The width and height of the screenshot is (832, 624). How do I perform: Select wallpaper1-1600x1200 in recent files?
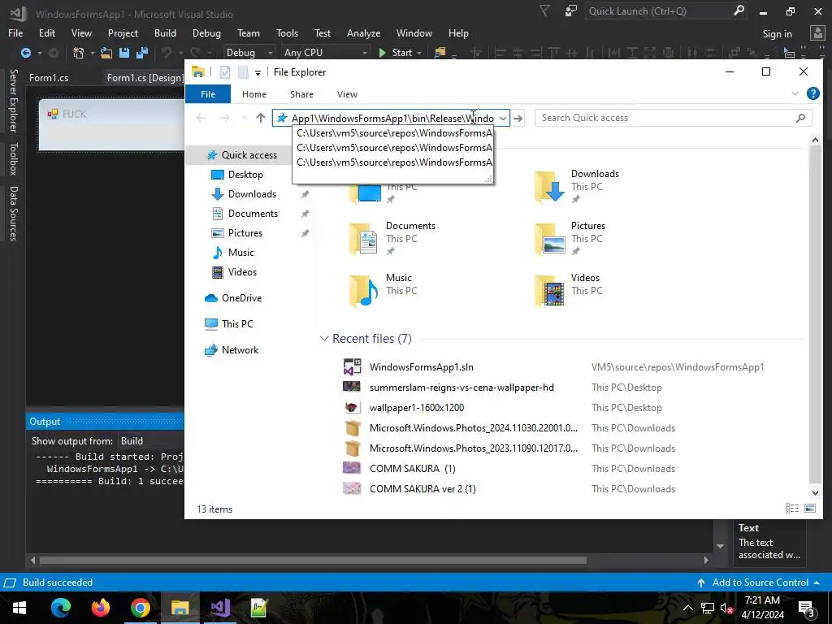(x=417, y=408)
